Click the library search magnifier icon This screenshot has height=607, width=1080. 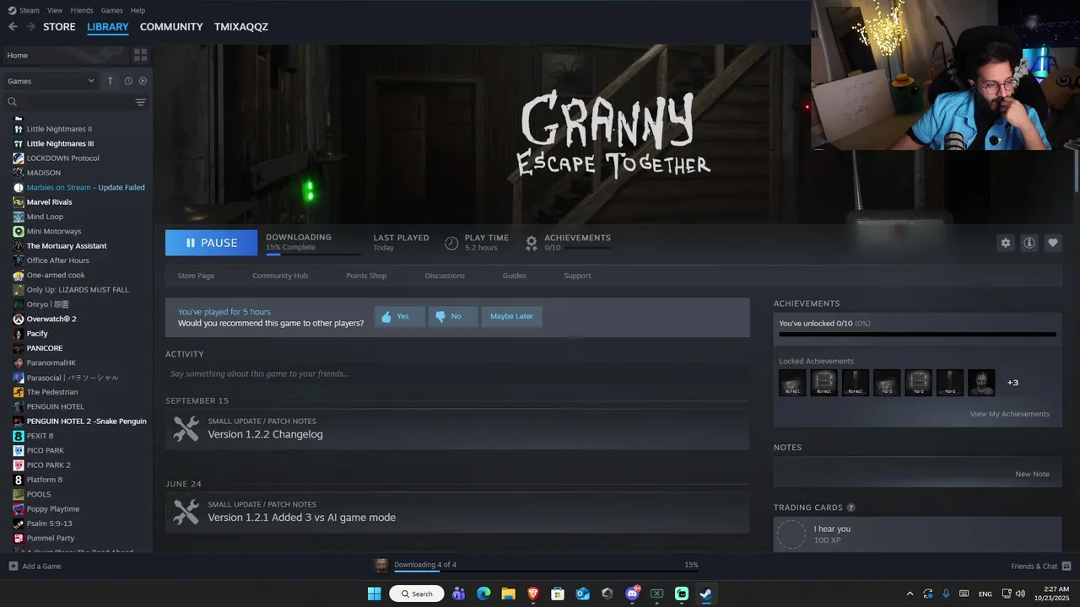[13, 102]
